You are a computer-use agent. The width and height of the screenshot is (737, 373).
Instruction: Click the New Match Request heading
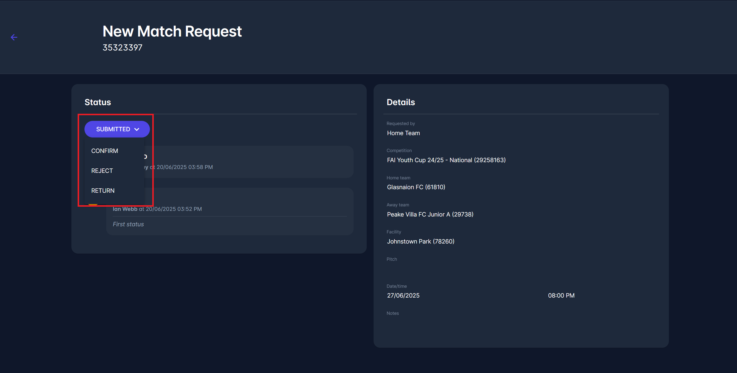[x=172, y=31]
